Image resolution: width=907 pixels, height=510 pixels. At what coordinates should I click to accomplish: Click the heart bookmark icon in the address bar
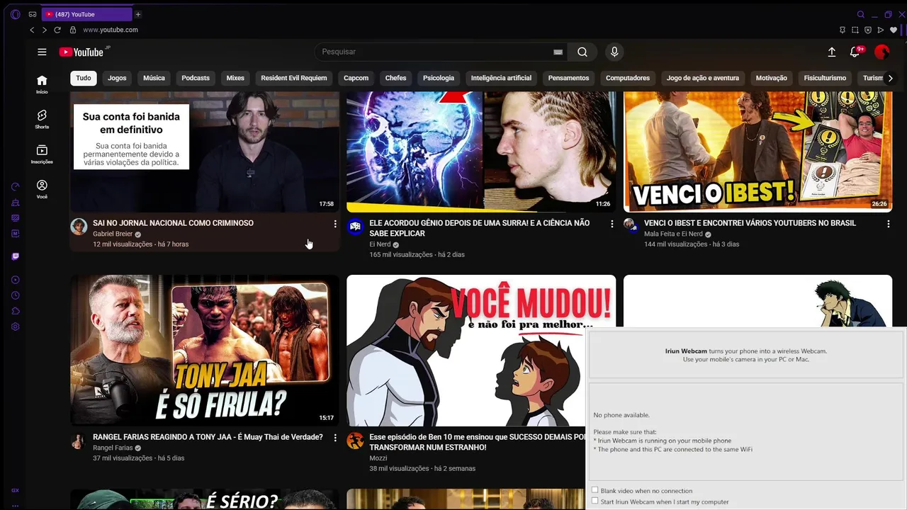pos(894,30)
